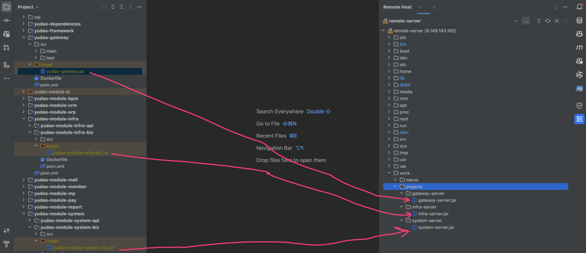
Task: Open the Project view dropdown
Action: coord(28,7)
